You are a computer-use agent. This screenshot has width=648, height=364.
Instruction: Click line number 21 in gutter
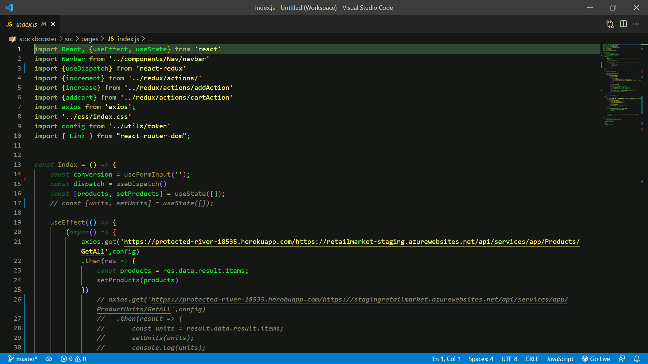point(17,241)
